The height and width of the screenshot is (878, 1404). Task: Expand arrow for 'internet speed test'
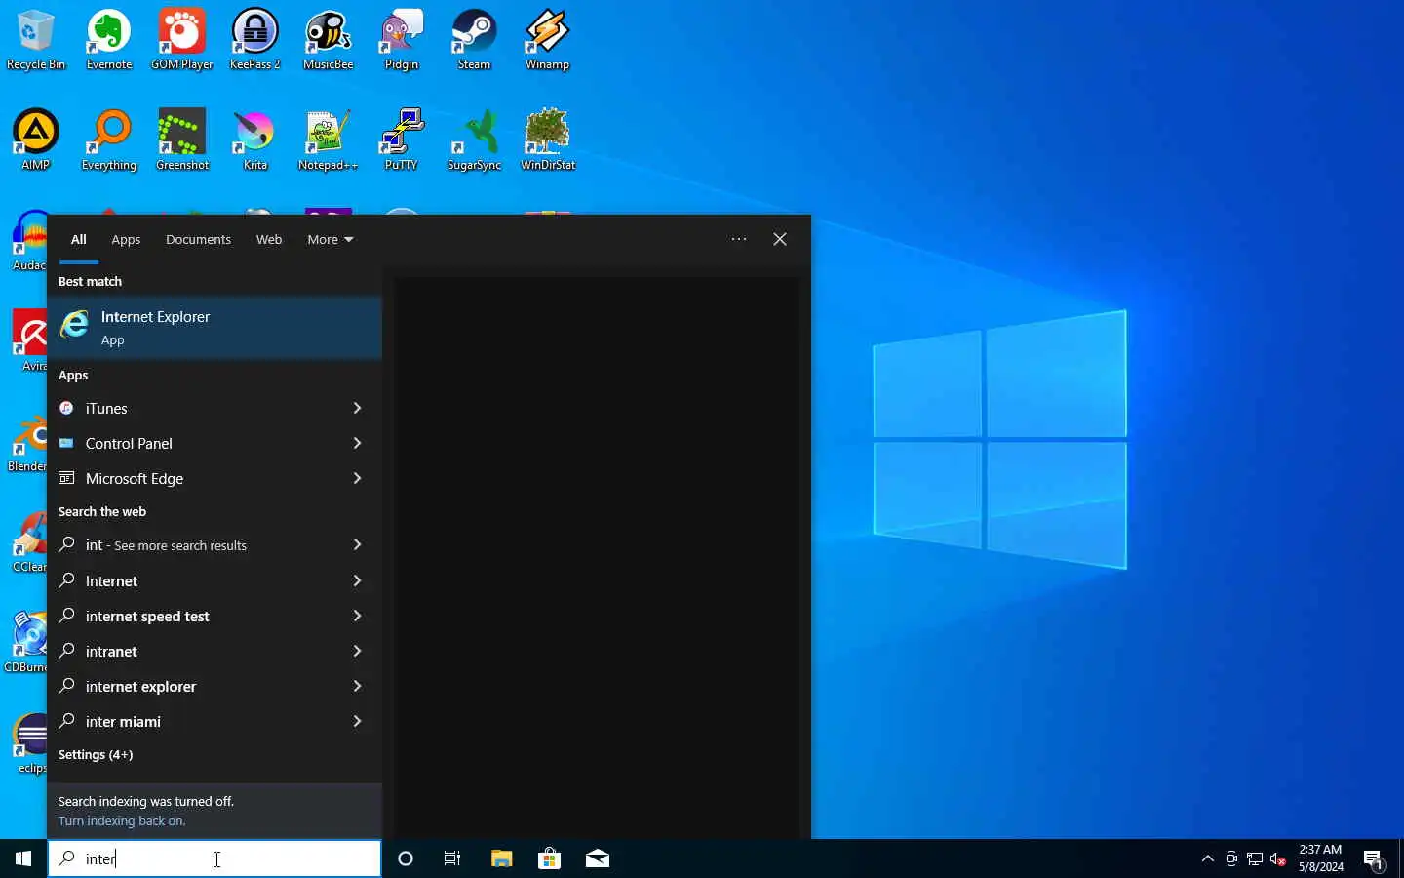click(x=357, y=616)
